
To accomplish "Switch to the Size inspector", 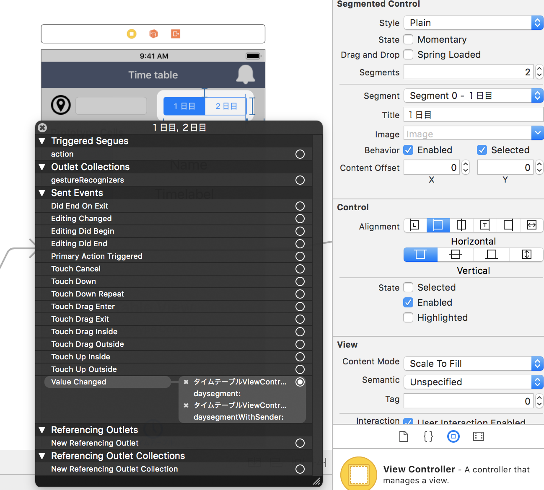I will point(478,436).
